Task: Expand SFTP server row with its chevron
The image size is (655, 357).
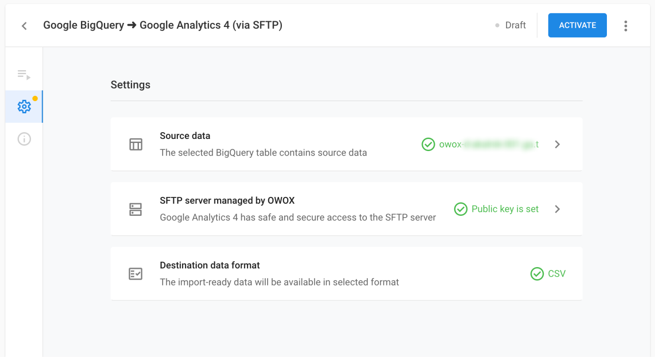Action: point(557,209)
